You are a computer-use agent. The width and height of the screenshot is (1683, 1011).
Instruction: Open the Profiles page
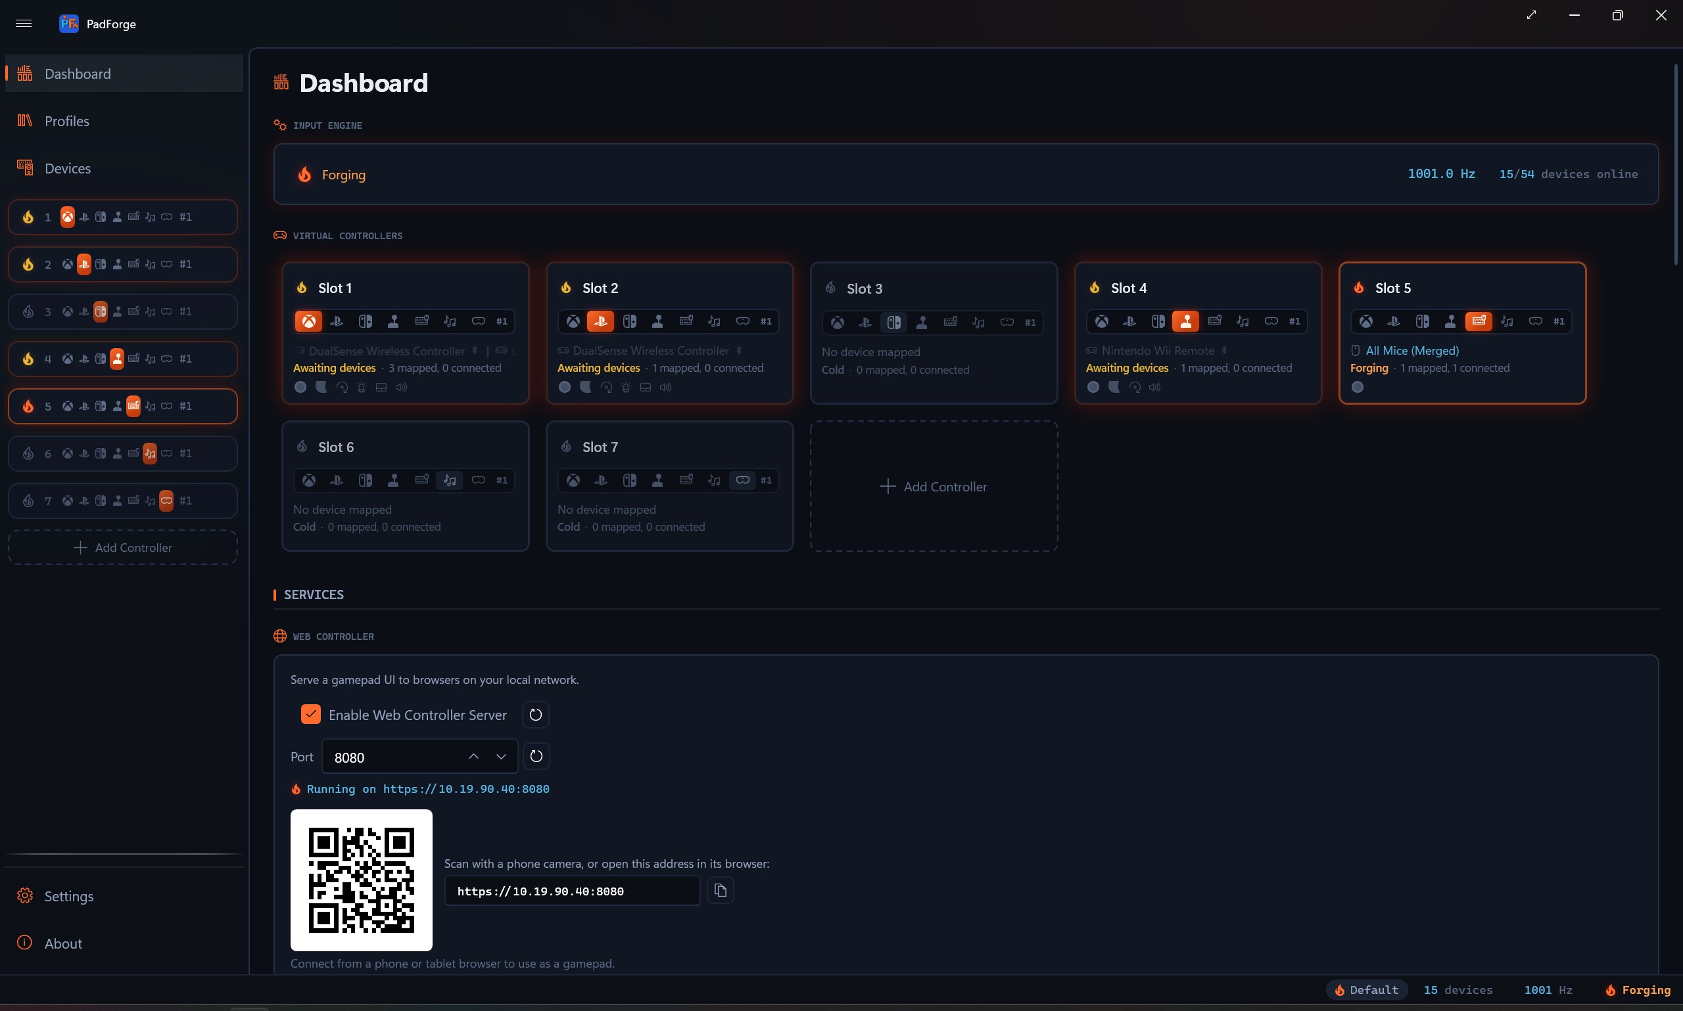point(124,122)
